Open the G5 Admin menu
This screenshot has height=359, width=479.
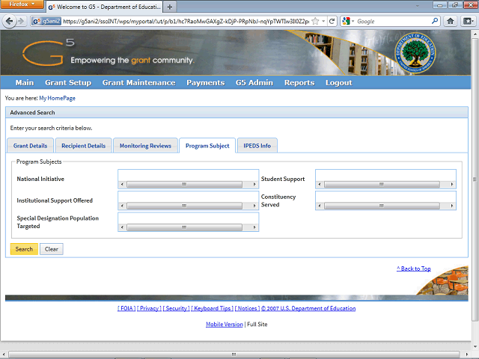254,83
